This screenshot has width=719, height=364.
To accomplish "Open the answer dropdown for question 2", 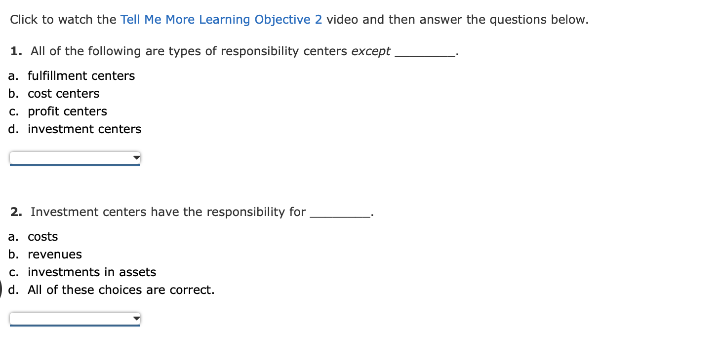I will pyautogui.click(x=74, y=318).
